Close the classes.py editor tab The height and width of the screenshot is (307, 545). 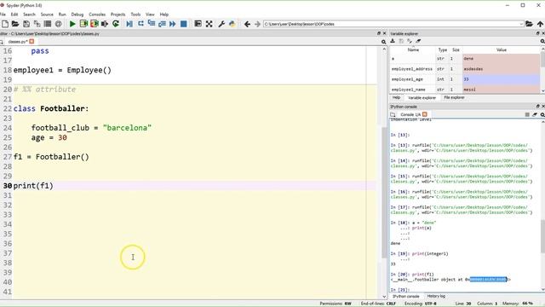[32, 42]
